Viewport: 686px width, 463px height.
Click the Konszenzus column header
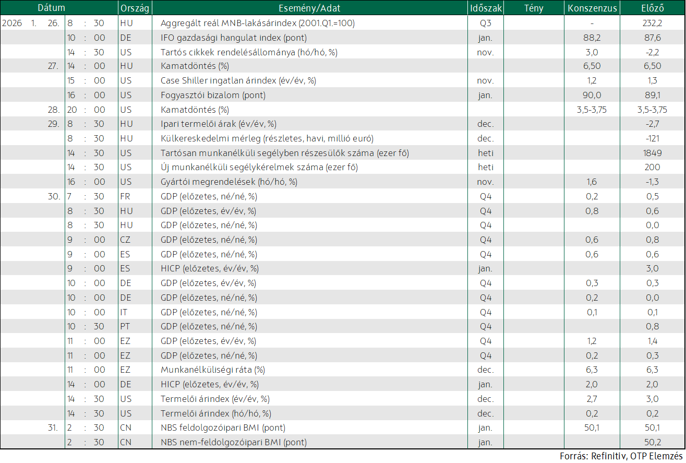[592, 8]
